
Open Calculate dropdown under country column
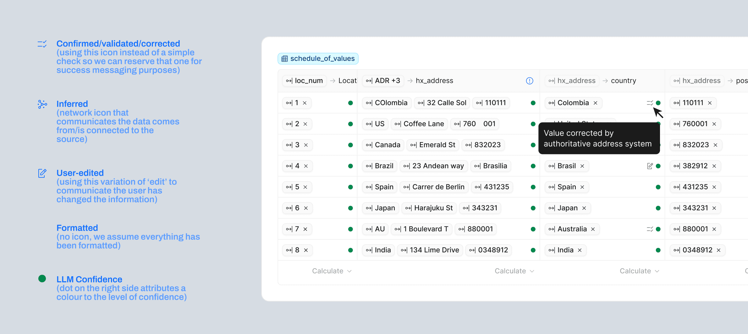point(639,271)
